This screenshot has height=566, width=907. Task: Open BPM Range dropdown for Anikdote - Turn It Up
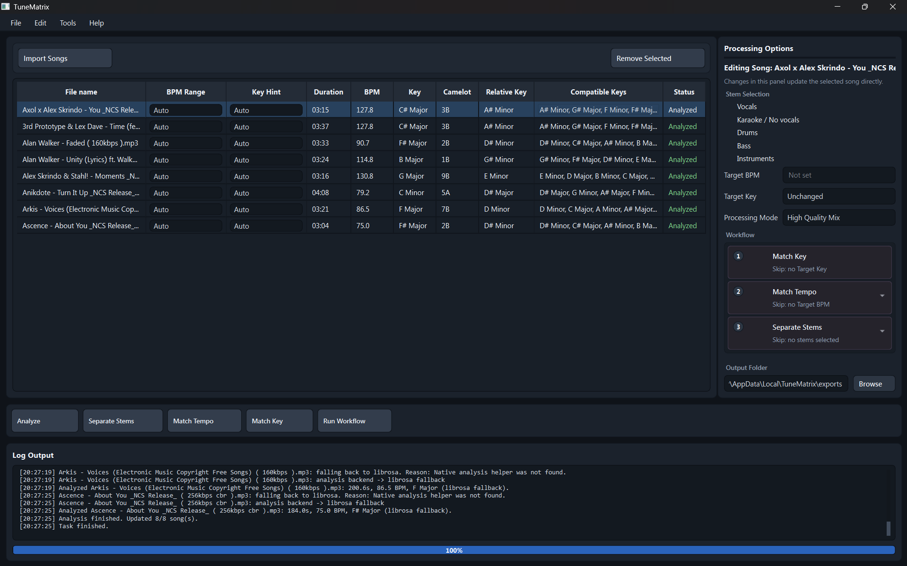click(x=186, y=193)
